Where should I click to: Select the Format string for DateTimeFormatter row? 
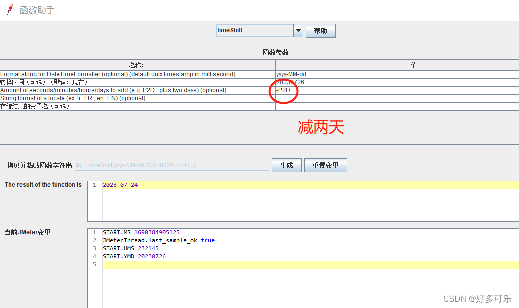138,74
